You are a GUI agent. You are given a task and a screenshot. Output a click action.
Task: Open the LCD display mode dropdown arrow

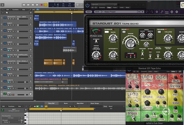74,5
